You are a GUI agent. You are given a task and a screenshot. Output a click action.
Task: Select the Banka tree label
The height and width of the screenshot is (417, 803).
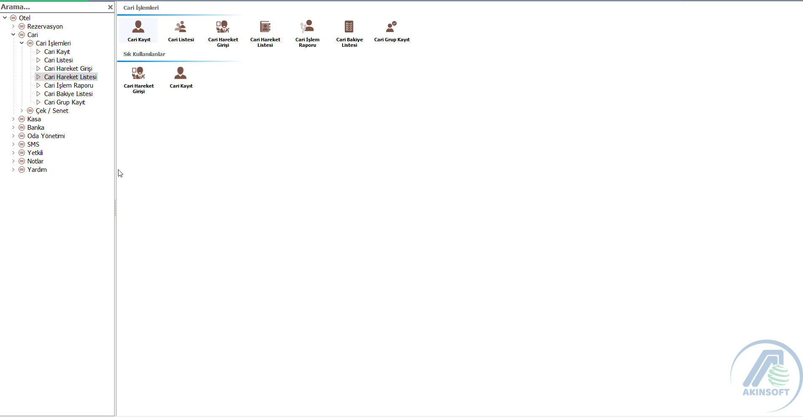tap(36, 127)
